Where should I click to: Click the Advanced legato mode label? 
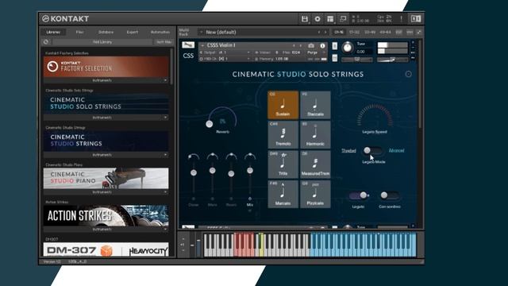pyautogui.click(x=396, y=150)
